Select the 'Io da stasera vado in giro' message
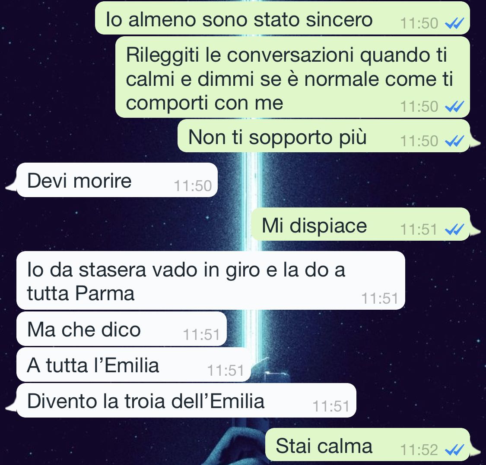Image resolution: width=486 pixels, height=465 pixels. 211,280
